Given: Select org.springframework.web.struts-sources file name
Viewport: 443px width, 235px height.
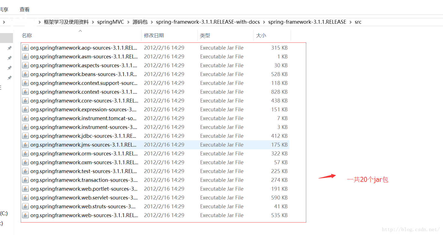Looking at the screenshot, I should click(83, 206).
